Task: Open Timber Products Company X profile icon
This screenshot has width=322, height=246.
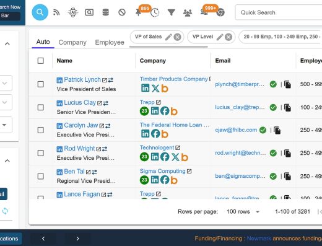Action: pos(155,89)
